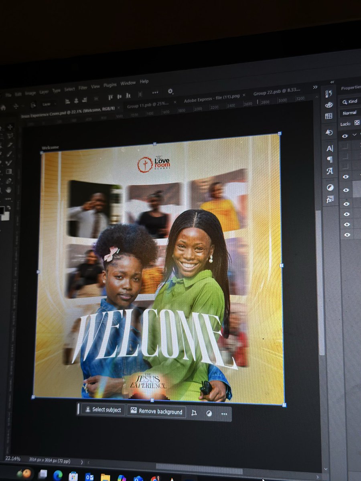Open the Adjustments panel icon
Viewport: 361px width, 481px height.
tap(330, 188)
